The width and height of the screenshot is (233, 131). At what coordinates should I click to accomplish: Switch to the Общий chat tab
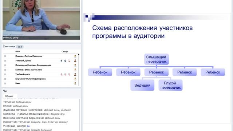point(9,96)
